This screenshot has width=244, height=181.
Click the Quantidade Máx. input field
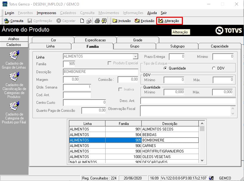click(x=223, y=92)
